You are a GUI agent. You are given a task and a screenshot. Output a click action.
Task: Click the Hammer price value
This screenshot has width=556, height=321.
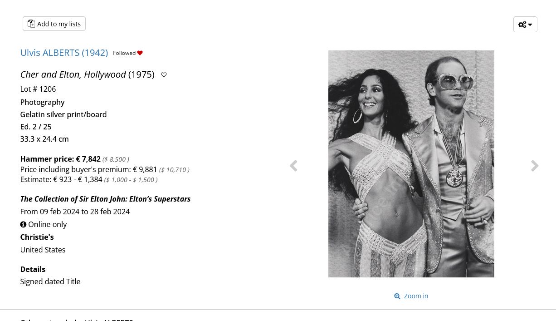click(x=88, y=159)
